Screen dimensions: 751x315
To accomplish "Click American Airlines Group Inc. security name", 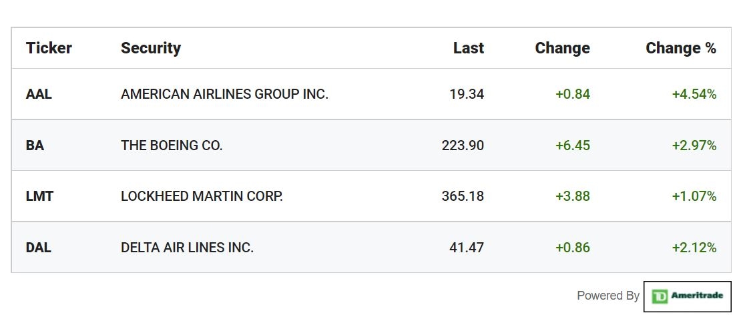I will tap(224, 94).
